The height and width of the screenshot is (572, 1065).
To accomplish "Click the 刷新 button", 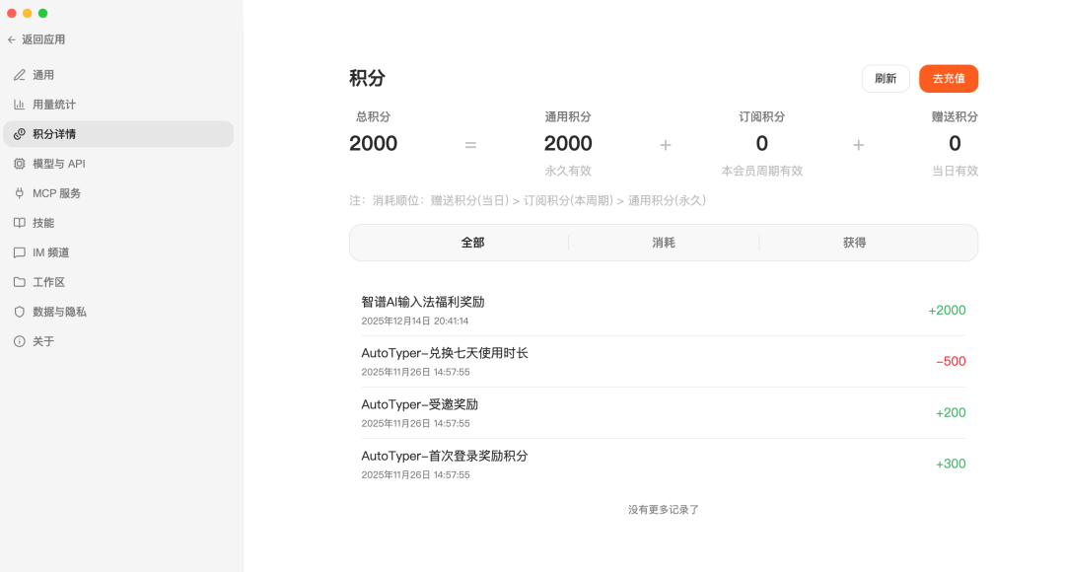I will pyautogui.click(x=885, y=78).
